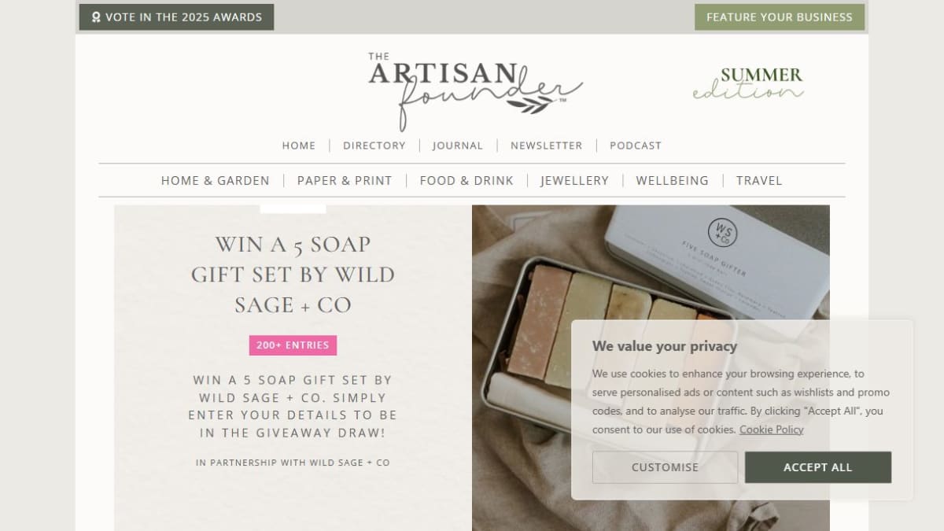This screenshot has height=531, width=944.
Task: Open the Podcast page
Action: [636, 146]
